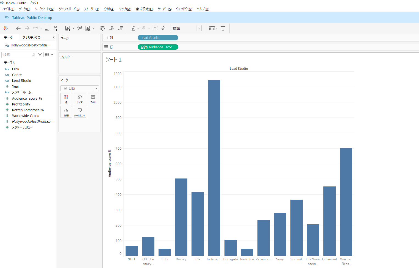Switch to the データ tab

[8, 38]
